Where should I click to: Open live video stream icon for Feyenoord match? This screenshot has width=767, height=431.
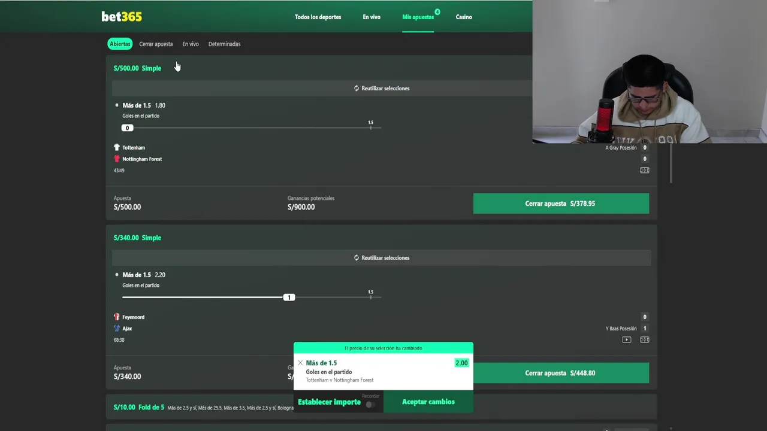pyautogui.click(x=627, y=339)
